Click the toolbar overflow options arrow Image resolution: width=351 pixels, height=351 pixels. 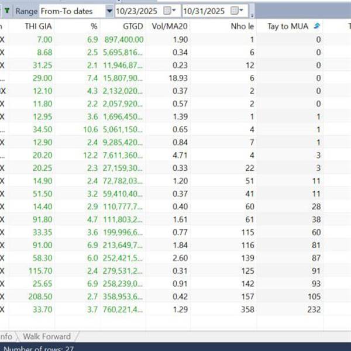pos(252,13)
